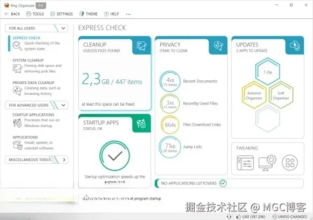Open System Cleanup sidebar icon

tap(17, 68)
